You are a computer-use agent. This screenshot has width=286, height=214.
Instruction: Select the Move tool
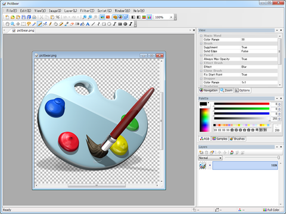point(18,24)
